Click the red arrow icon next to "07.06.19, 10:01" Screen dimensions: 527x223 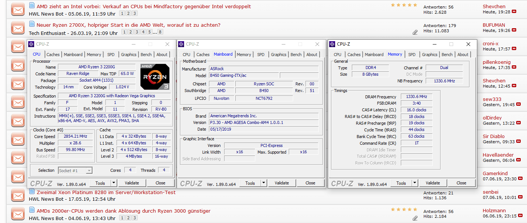tap(521, 197)
